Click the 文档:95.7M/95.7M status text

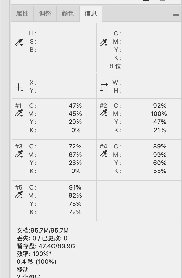click(43, 231)
